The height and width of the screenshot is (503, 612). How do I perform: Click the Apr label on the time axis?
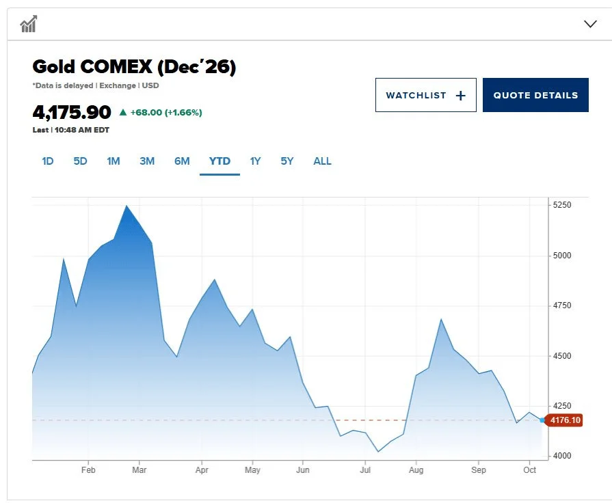coord(202,470)
